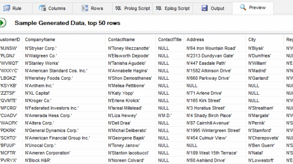293x164 pixels.
Task: Select address N'189 West 15th Terrace'
Action: pyautogui.click(x=215, y=153)
